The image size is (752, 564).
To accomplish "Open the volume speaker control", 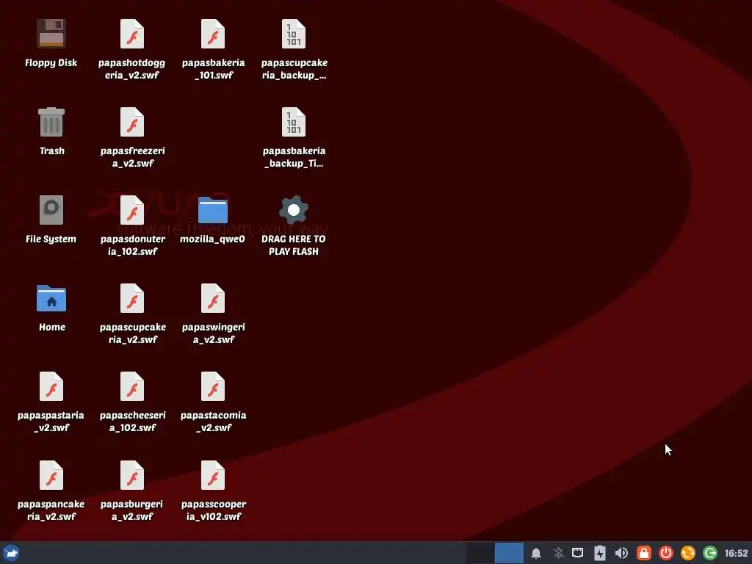I will click(x=621, y=554).
